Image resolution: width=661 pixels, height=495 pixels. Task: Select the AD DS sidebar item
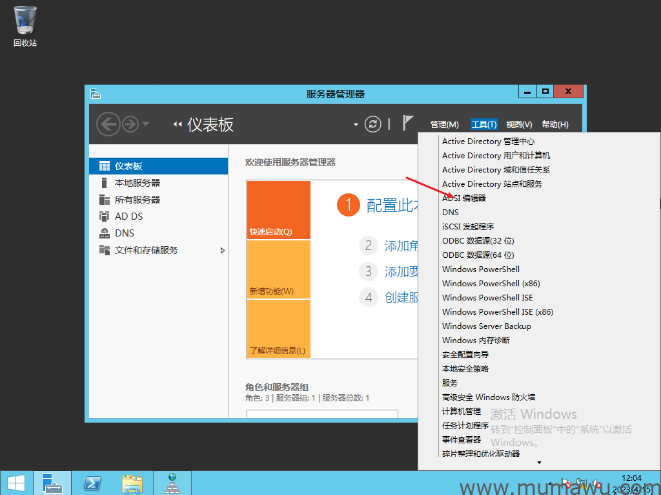point(128,216)
